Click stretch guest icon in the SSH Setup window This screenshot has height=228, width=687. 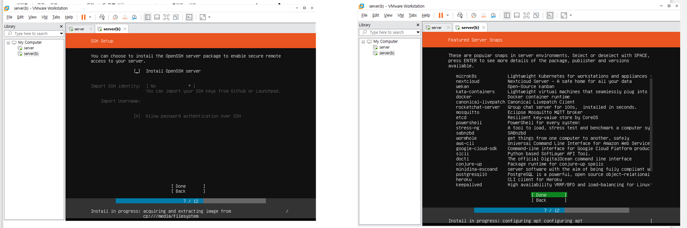click(x=203, y=17)
